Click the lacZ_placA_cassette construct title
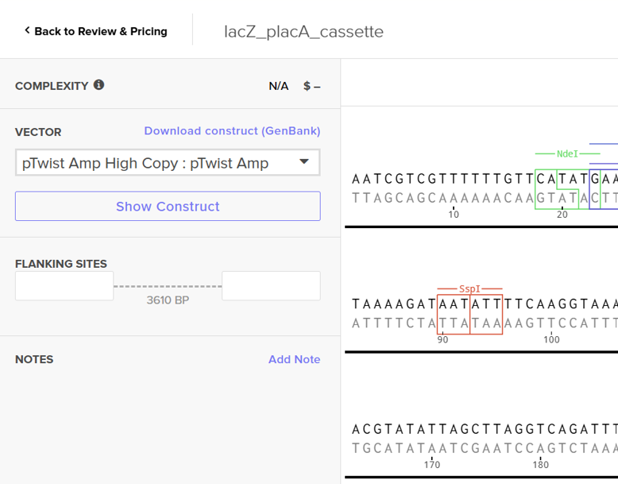The height and width of the screenshot is (484, 618). pyautogui.click(x=303, y=32)
